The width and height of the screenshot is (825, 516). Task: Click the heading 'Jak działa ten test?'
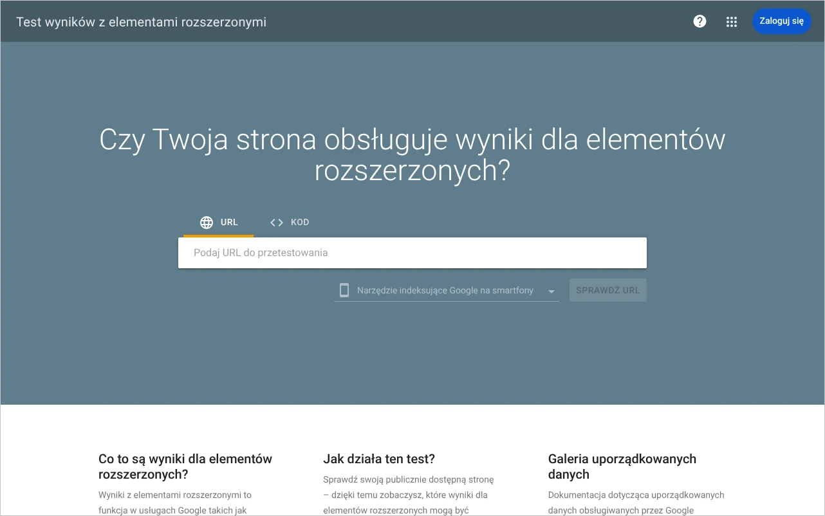[379, 459]
